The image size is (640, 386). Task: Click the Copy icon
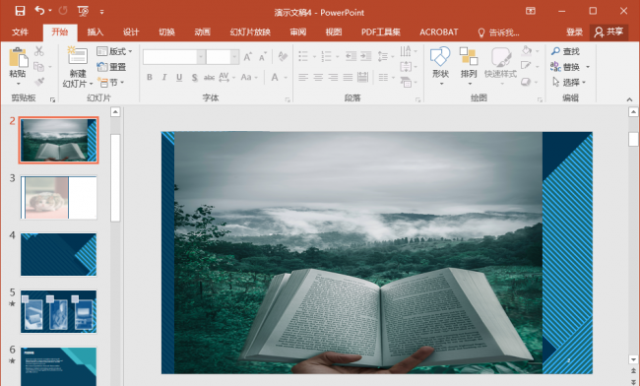38,67
